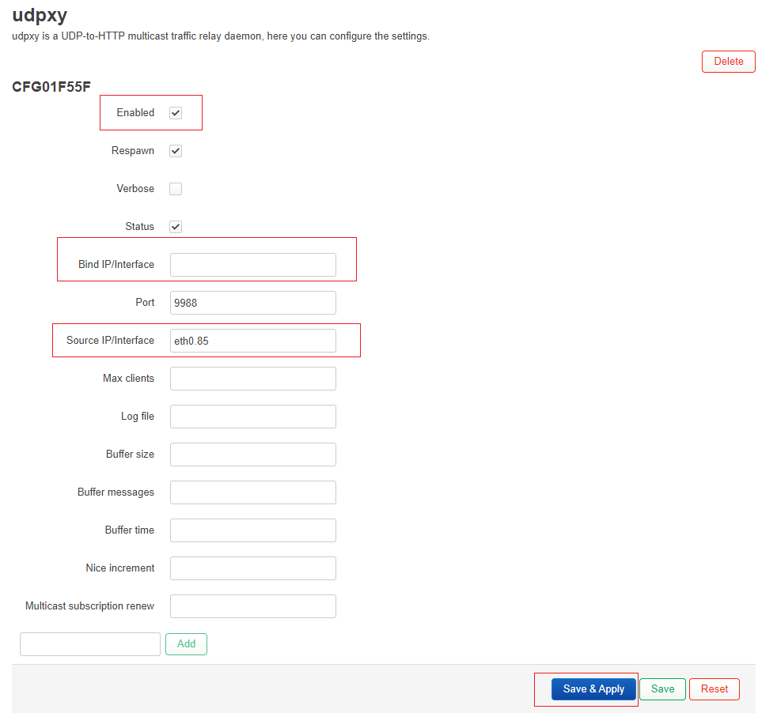
Task: Click the Source IP/Interface label
Action: pyautogui.click(x=110, y=340)
